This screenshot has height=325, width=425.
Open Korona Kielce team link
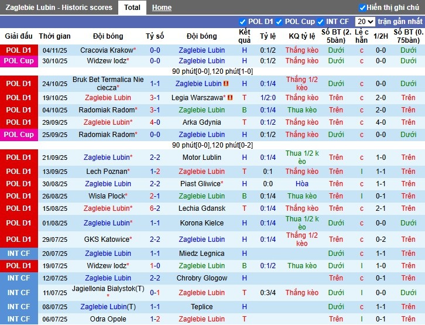click(x=201, y=223)
